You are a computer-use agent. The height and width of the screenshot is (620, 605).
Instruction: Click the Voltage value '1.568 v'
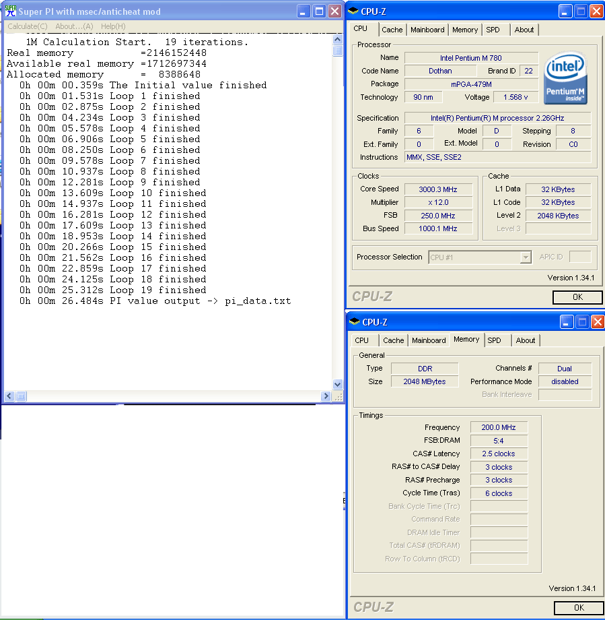coord(515,97)
